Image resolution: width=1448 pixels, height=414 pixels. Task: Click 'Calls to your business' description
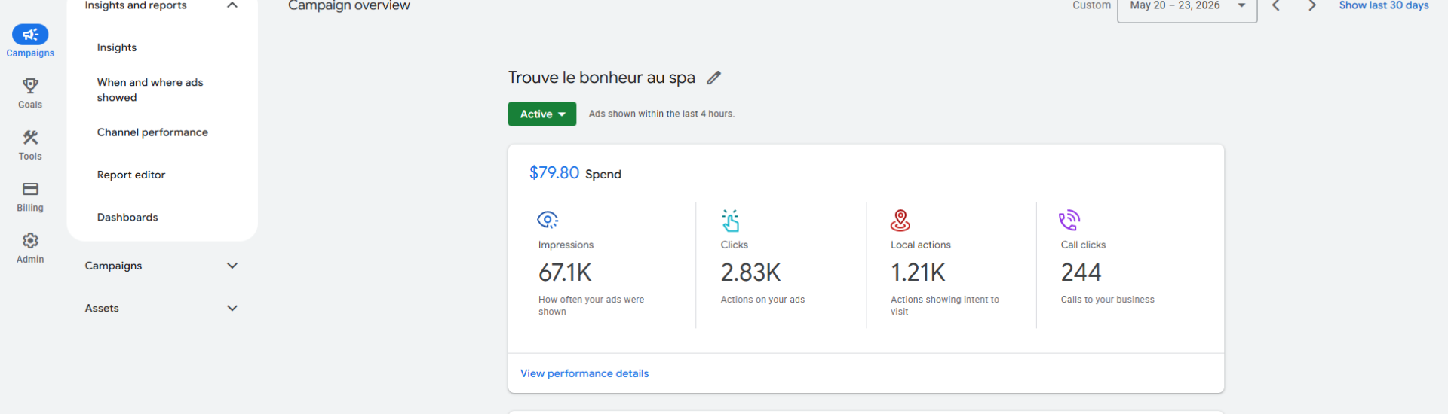click(x=1107, y=300)
